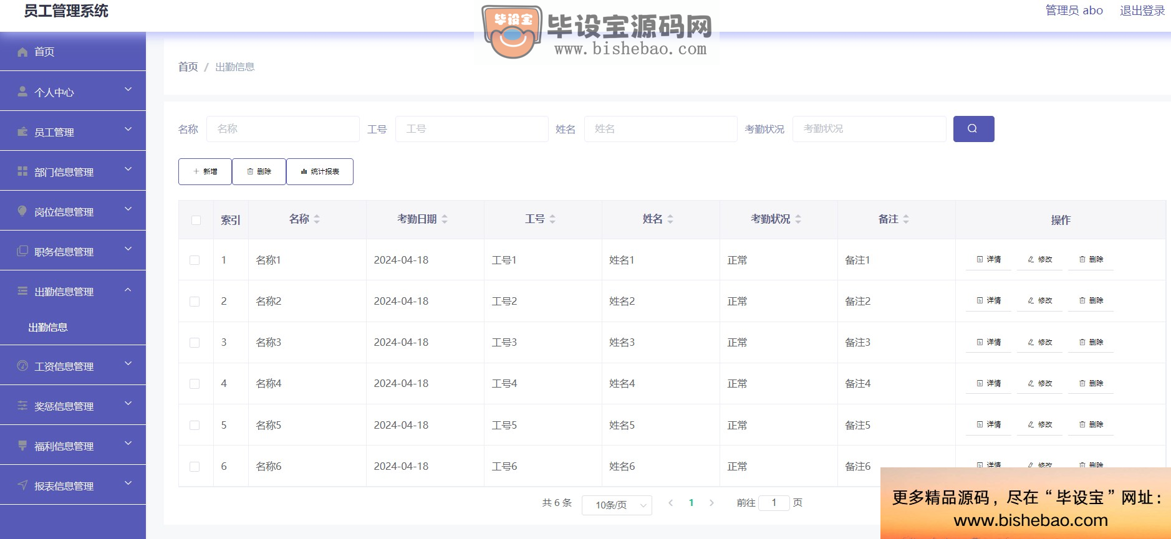The width and height of the screenshot is (1171, 539).
Task: Check the row 3 checkbox
Action: coord(195,343)
